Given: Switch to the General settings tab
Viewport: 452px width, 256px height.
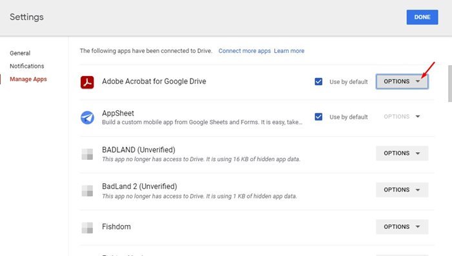Looking at the screenshot, I should pyautogui.click(x=20, y=54).
